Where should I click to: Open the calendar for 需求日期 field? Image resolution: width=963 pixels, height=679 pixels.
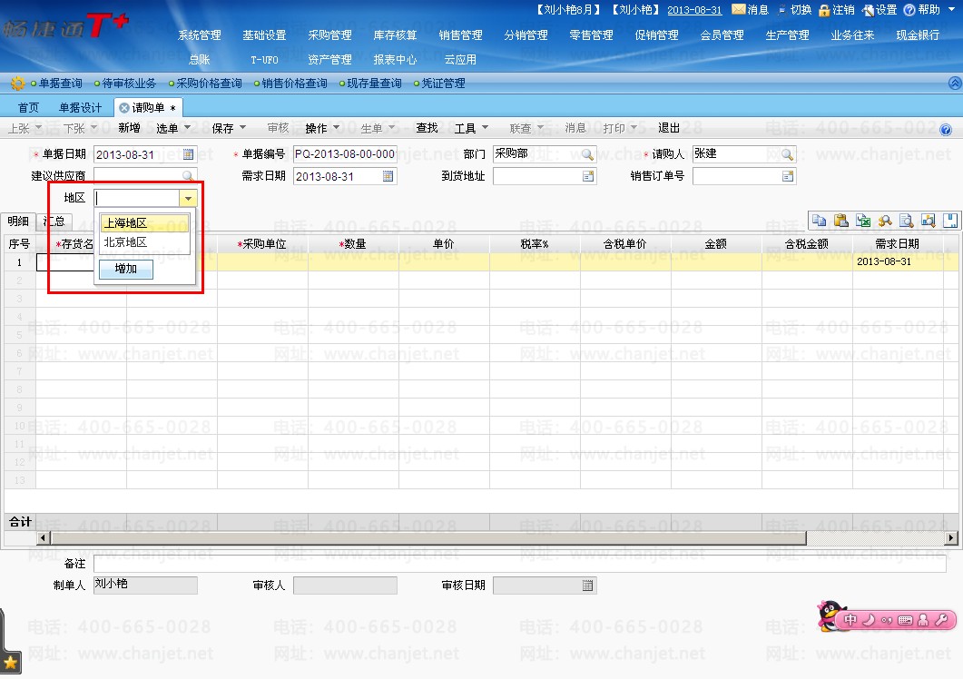(388, 176)
